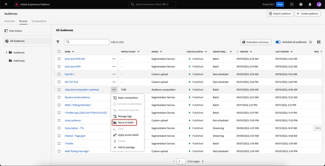Switch to the Overview tab
Screen dimensions: 325x166
coord(10,21)
